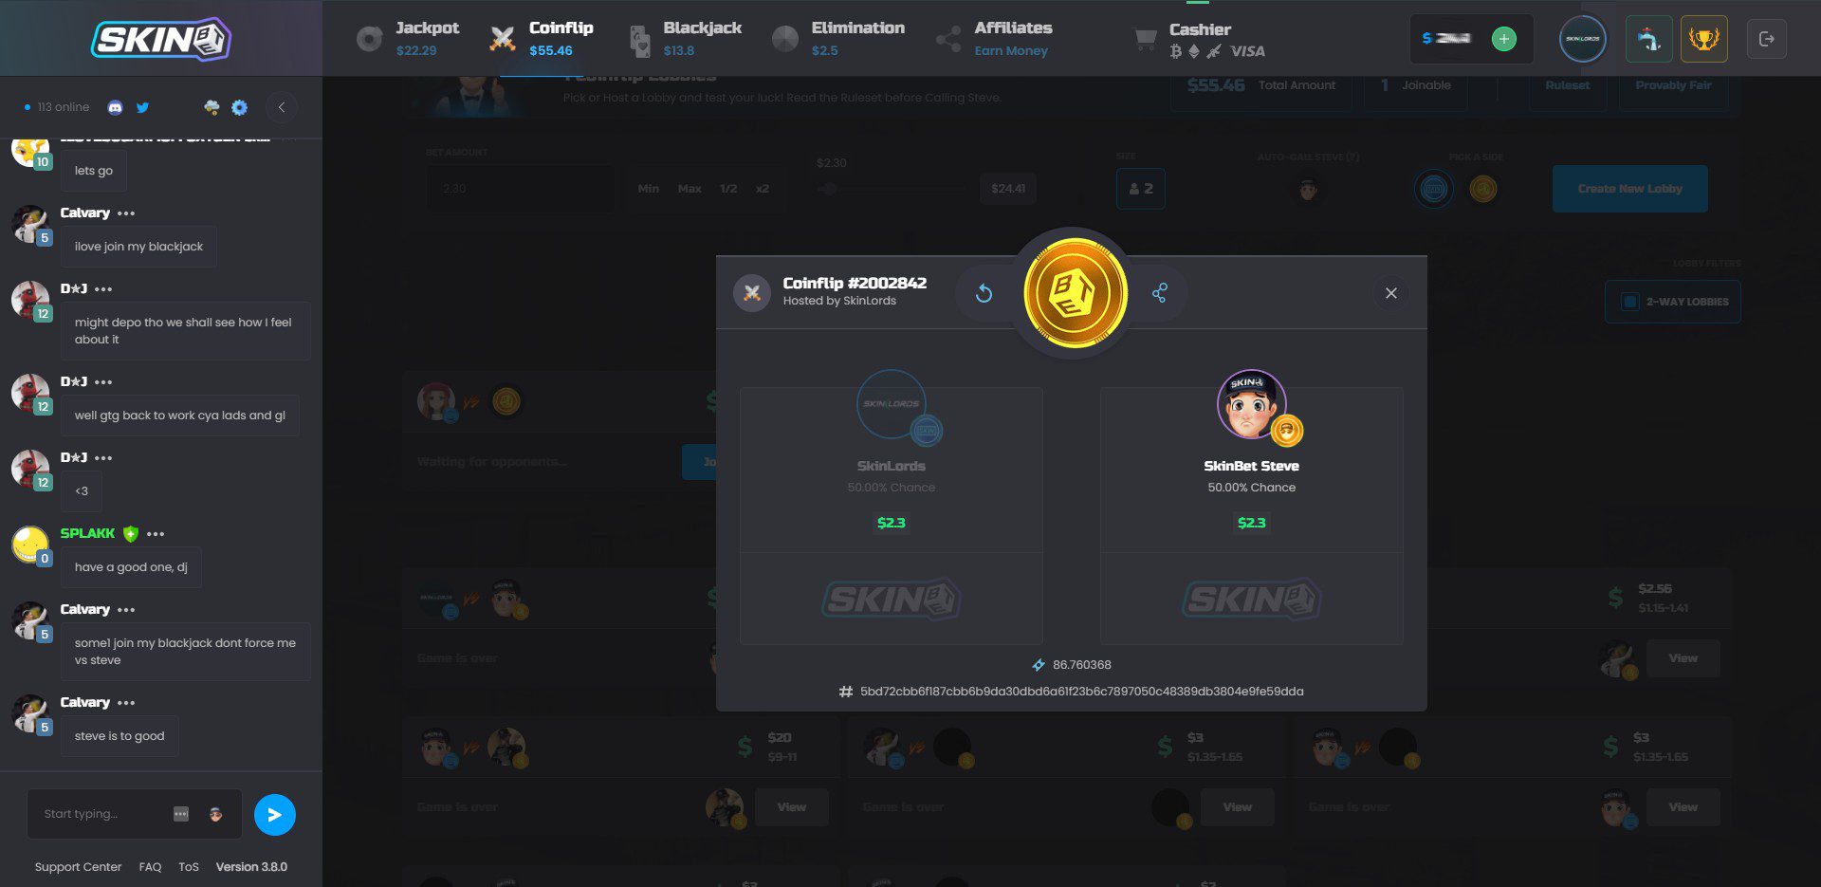Open options dots next to Calvary 'steve is to good'
The width and height of the screenshot is (1821, 887).
coord(126,703)
